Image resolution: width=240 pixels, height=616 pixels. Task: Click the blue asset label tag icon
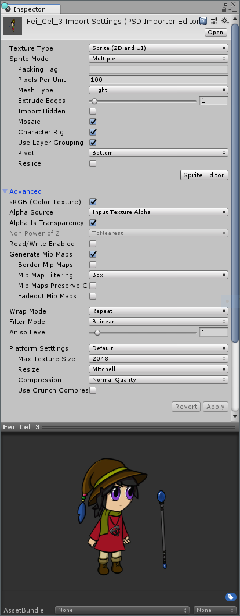(x=230, y=597)
